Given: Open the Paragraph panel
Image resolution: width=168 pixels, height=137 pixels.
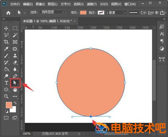Looking at the screenshot, I should coord(162,41).
